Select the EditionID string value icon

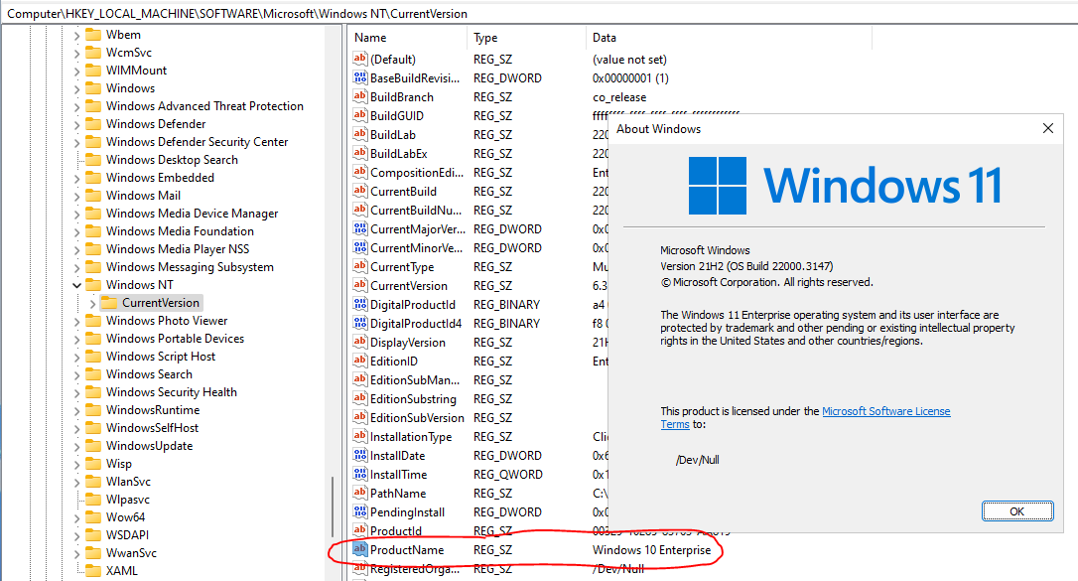click(x=360, y=361)
